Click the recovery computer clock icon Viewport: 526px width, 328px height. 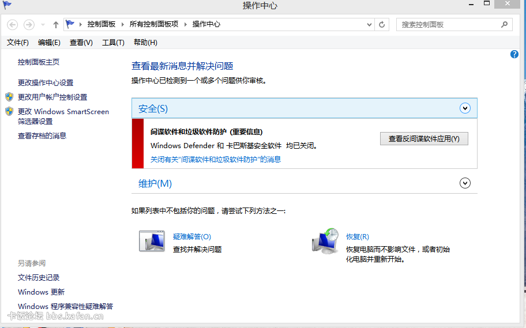click(325, 241)
